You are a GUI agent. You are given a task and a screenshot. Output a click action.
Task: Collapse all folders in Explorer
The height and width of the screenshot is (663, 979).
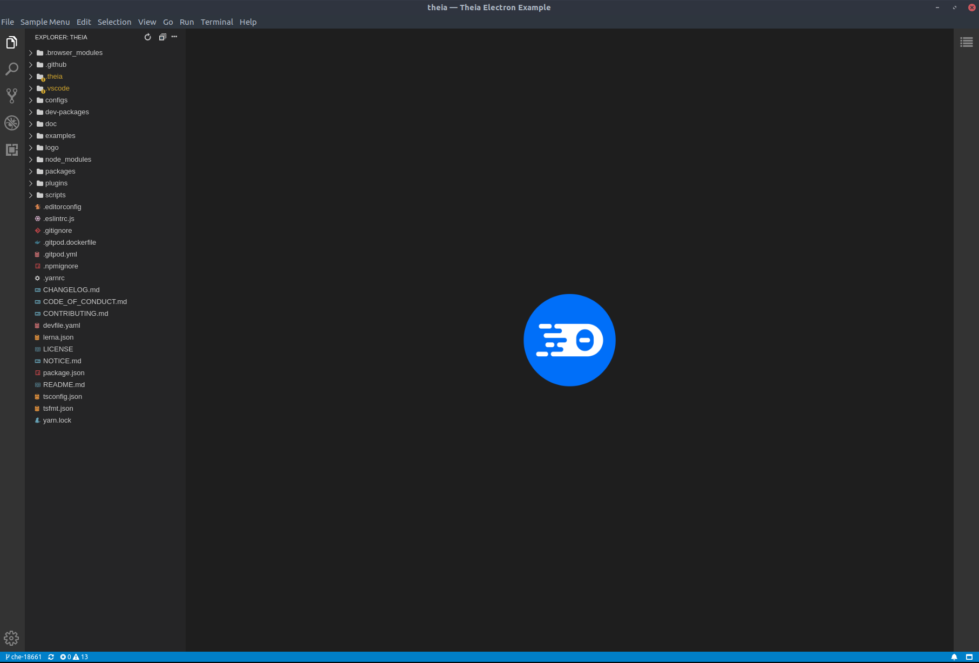[162, 37]
